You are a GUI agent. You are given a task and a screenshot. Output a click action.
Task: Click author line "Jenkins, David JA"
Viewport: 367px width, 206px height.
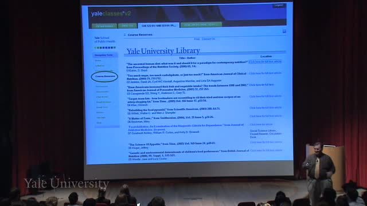click(174, 81)
